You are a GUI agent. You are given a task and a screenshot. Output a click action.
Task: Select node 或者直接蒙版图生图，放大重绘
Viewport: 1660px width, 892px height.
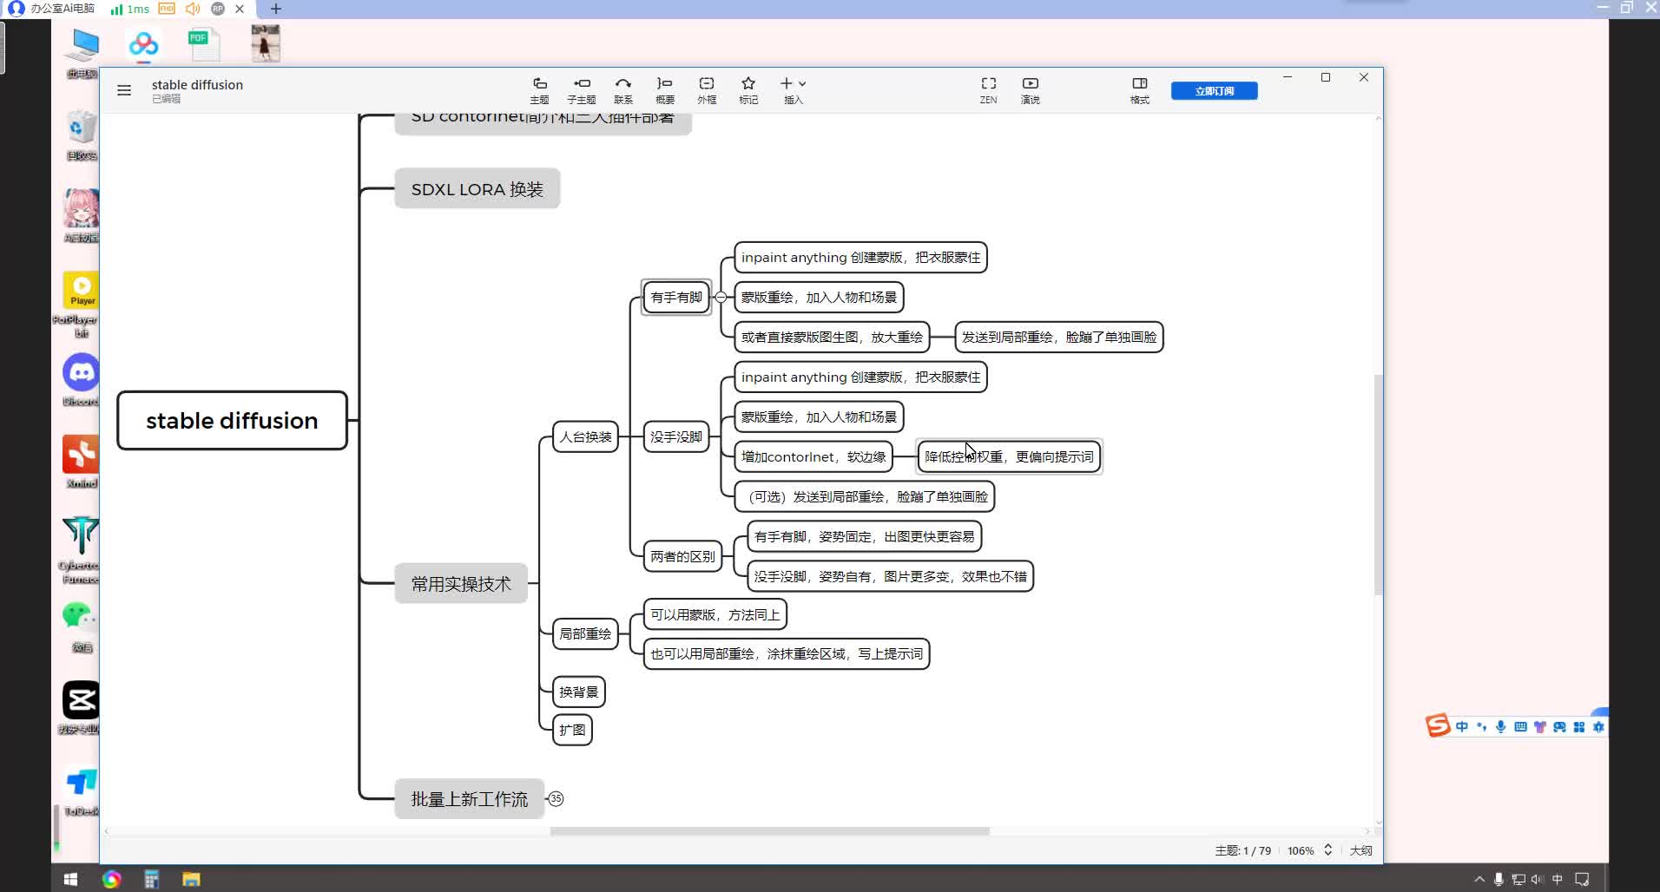coord(832,337)
